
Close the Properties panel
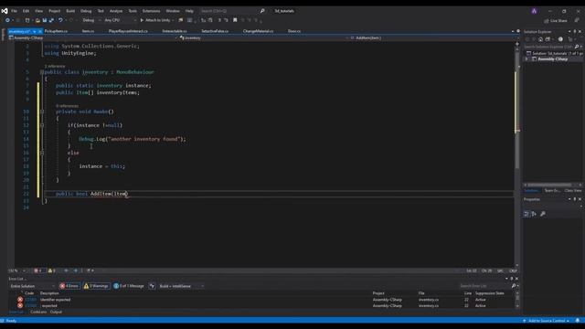(580, 199)
